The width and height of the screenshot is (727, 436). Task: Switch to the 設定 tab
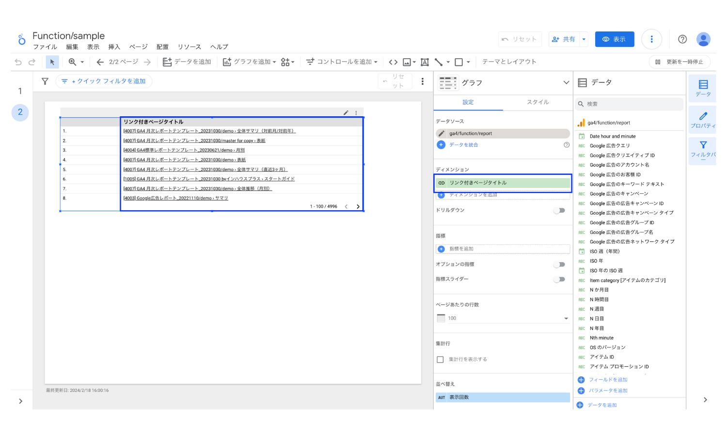(468, 102)
